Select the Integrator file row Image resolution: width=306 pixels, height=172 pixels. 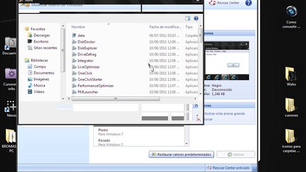[x=135, y=61]
